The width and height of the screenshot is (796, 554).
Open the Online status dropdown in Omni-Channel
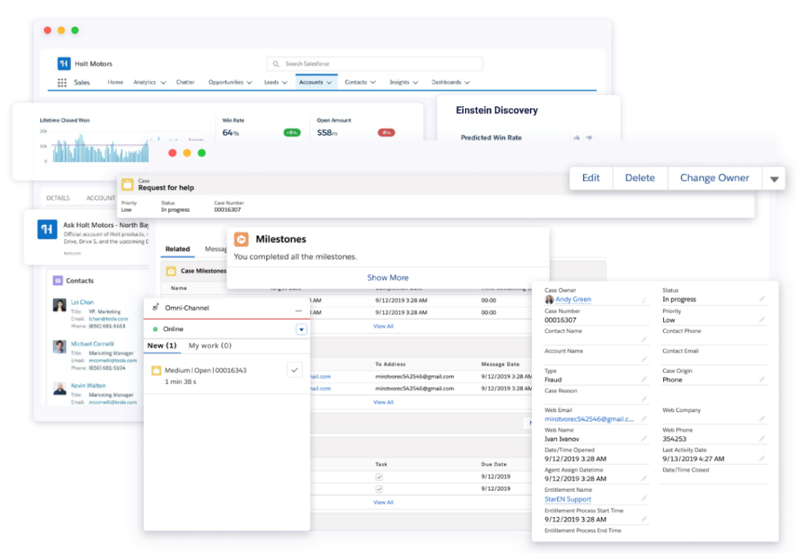[301, 328]
